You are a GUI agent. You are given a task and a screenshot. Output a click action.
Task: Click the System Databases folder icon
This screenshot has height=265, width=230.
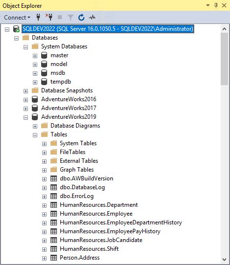point(35,46)
